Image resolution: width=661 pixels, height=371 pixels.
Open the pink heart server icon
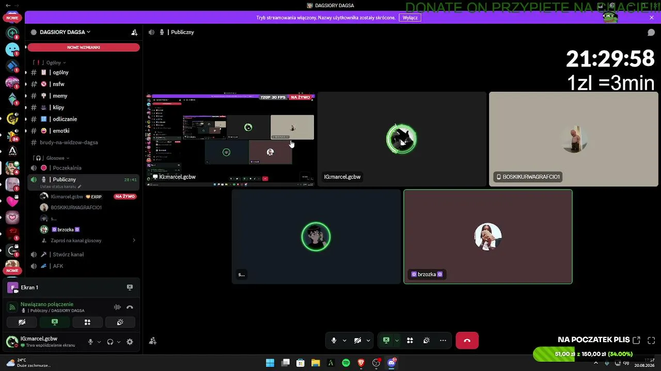point(12,201)
